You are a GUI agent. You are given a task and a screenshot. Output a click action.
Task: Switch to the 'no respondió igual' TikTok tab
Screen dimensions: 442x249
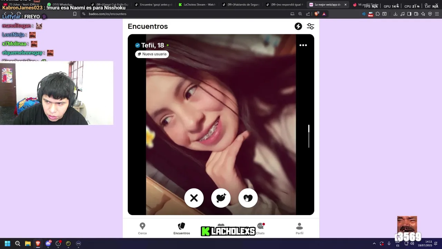[285, 4]
